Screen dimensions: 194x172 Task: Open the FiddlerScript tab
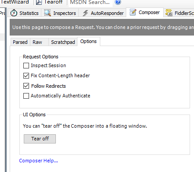179,13
